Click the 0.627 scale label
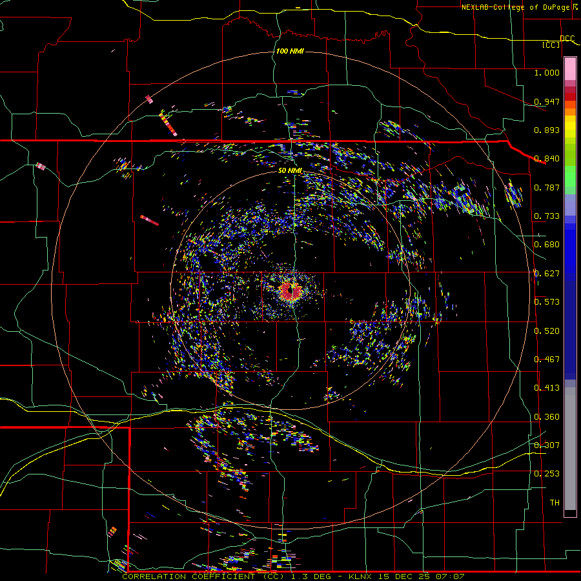The height and width of the screenshot is (581, 581). tap(547, 274)
